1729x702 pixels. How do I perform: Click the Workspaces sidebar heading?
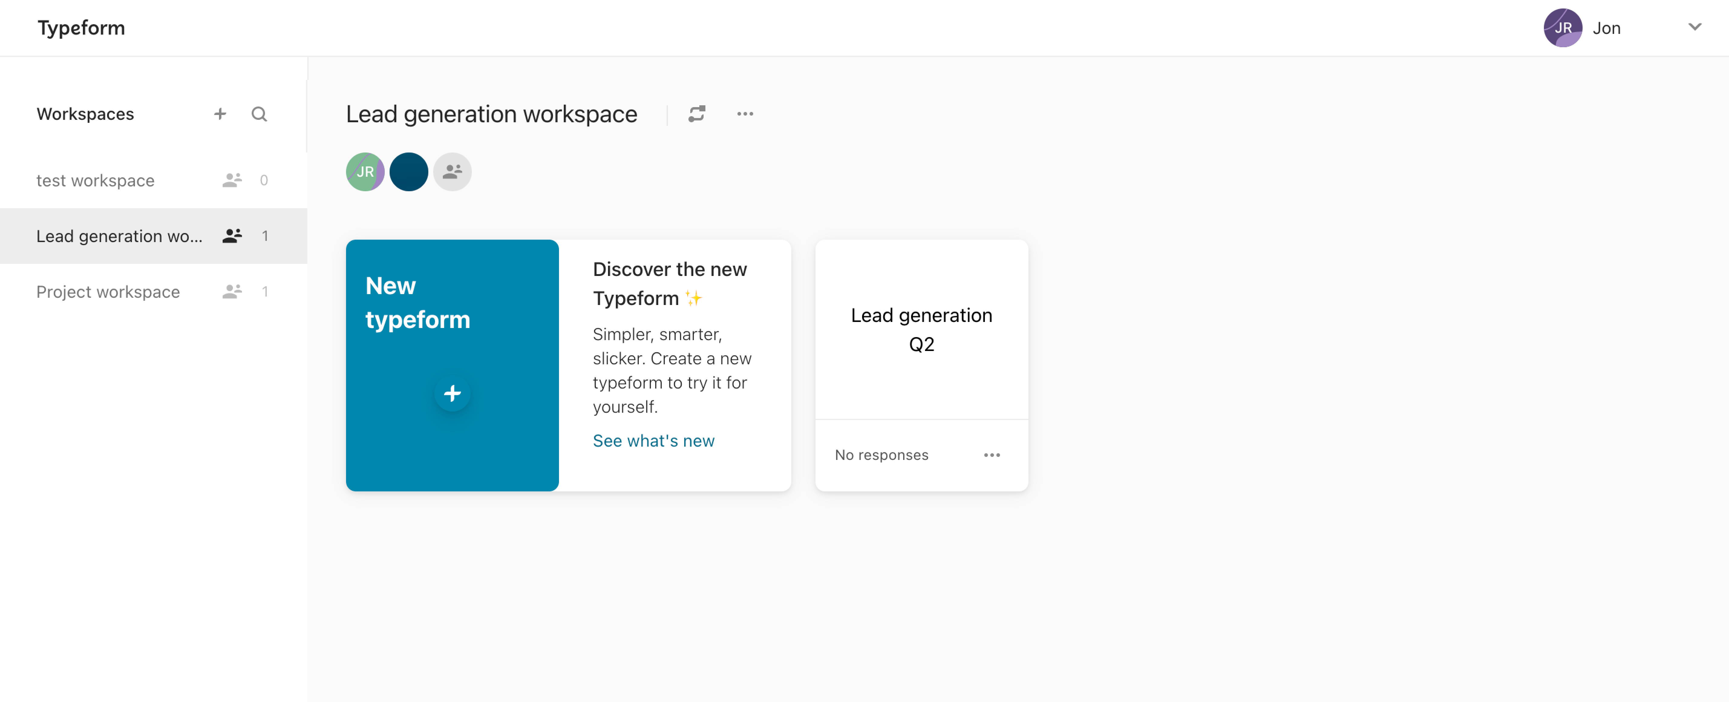[85, 114]
